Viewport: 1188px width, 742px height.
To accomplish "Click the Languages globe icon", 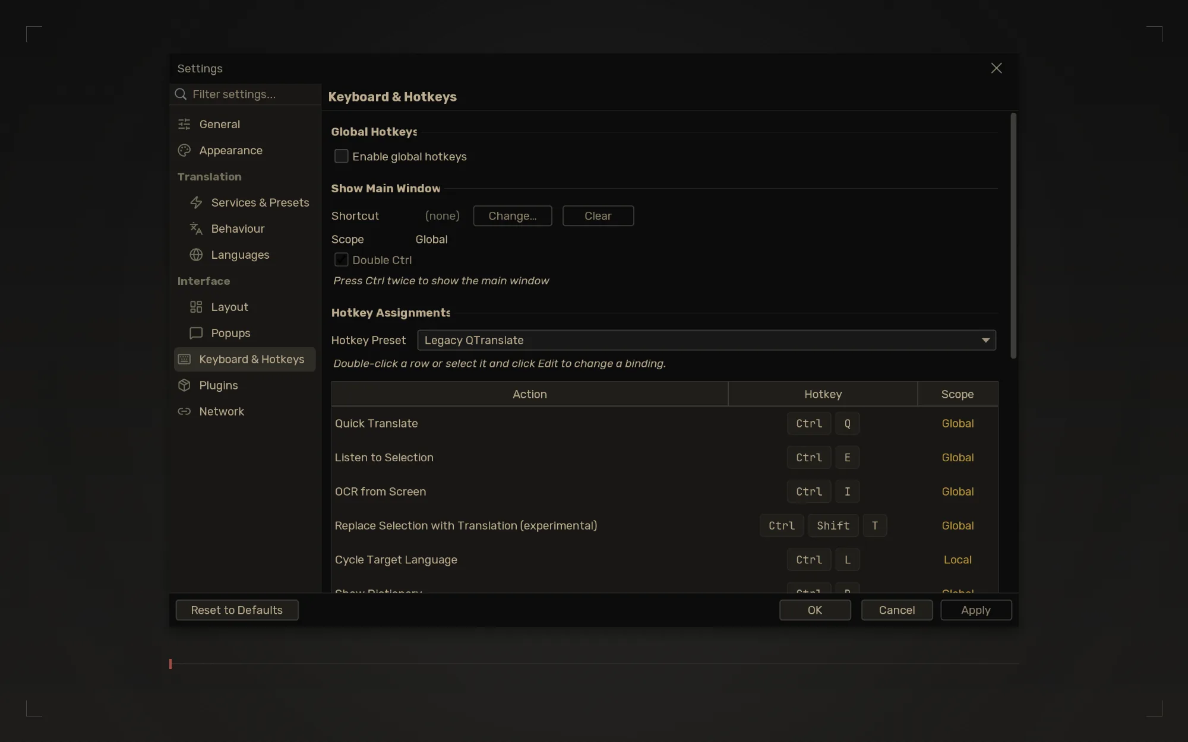I will click(196, 255).
